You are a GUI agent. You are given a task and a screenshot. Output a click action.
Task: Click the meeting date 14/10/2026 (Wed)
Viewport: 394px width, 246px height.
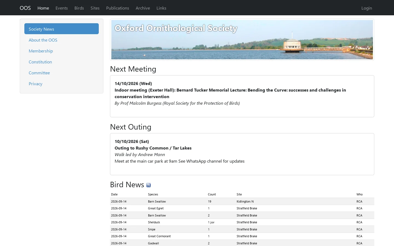pyautogui.click(x=133, y=83)
